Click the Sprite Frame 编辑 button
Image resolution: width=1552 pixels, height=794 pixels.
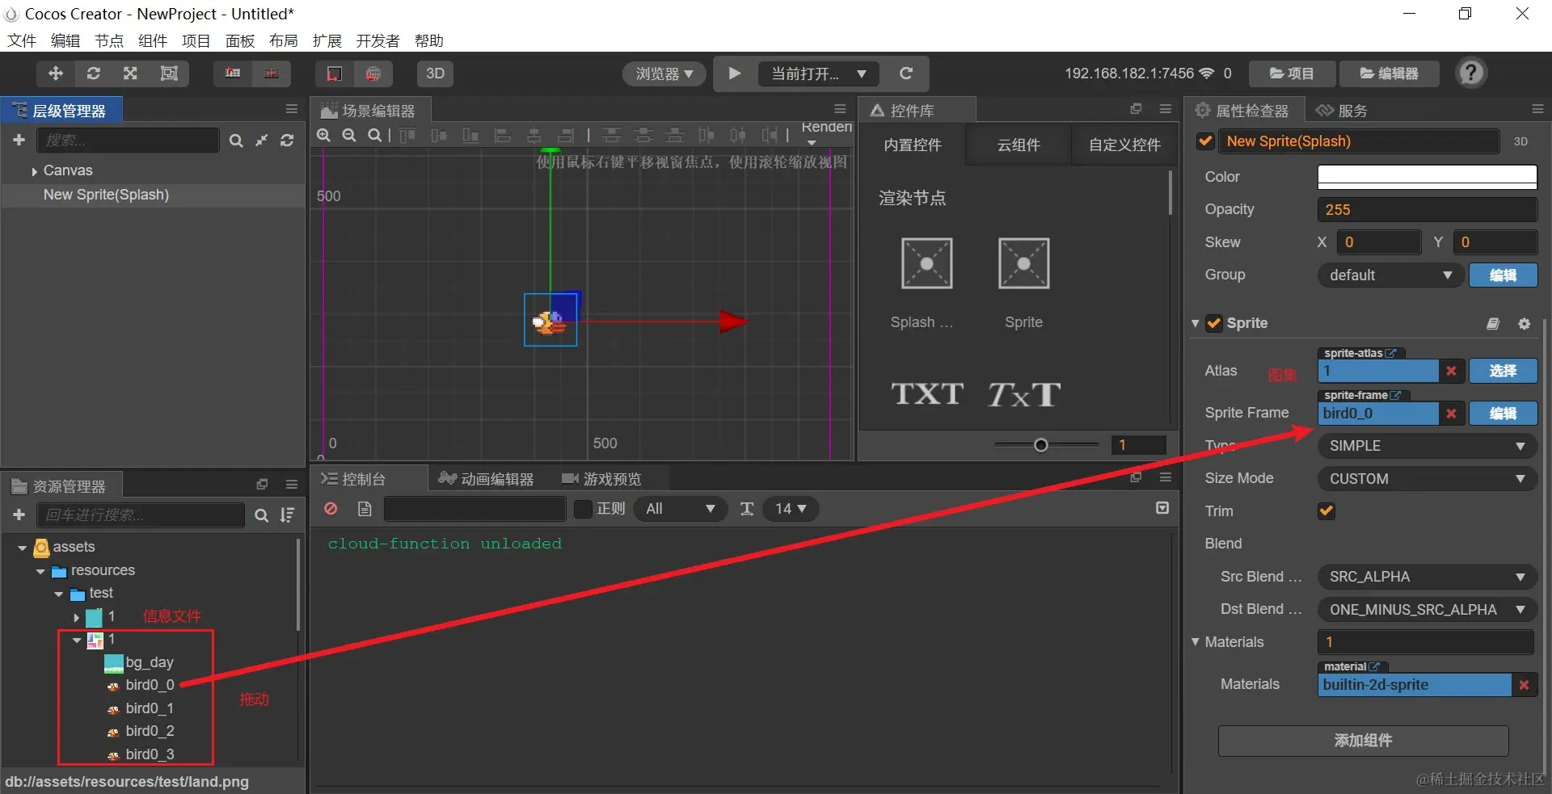click(1503, 414)
